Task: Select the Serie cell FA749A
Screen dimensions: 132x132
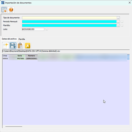Action: (21, 59)
